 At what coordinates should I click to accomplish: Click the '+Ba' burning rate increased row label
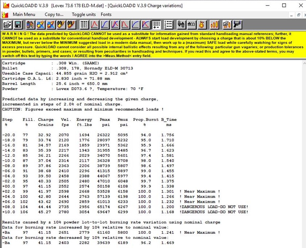(x=6, y=232)
